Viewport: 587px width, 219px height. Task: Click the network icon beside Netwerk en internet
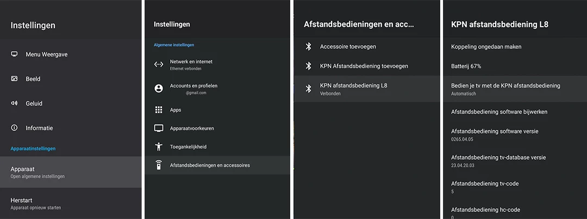pos(159,64)
